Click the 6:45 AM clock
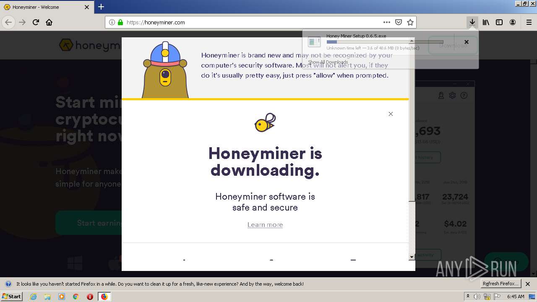This screenshot has width=537, height=302. pos(516,297)
